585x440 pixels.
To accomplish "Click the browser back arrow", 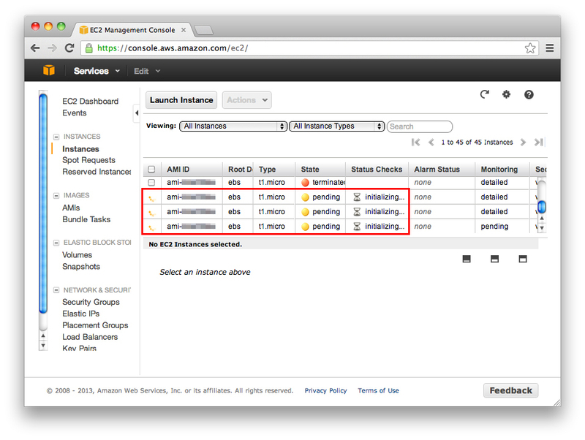I will coord(35,48).
